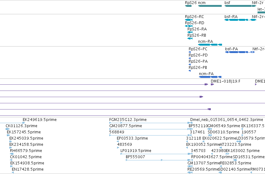Open feature BP552110
Image resolution: width=265 pixels, height=174 pixels.
click(x=198, y=126)
